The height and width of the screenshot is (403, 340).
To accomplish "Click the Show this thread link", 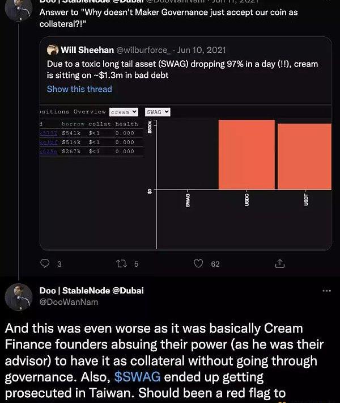I will 79,89.
